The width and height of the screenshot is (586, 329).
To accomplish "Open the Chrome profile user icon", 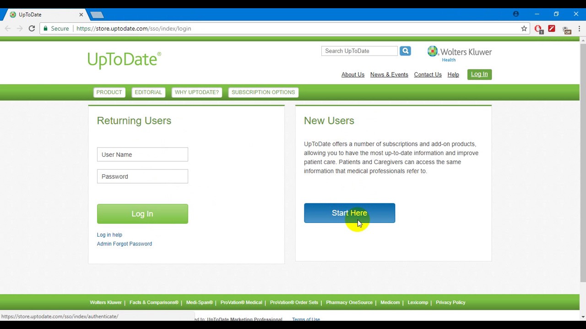I will click(516, 14).
